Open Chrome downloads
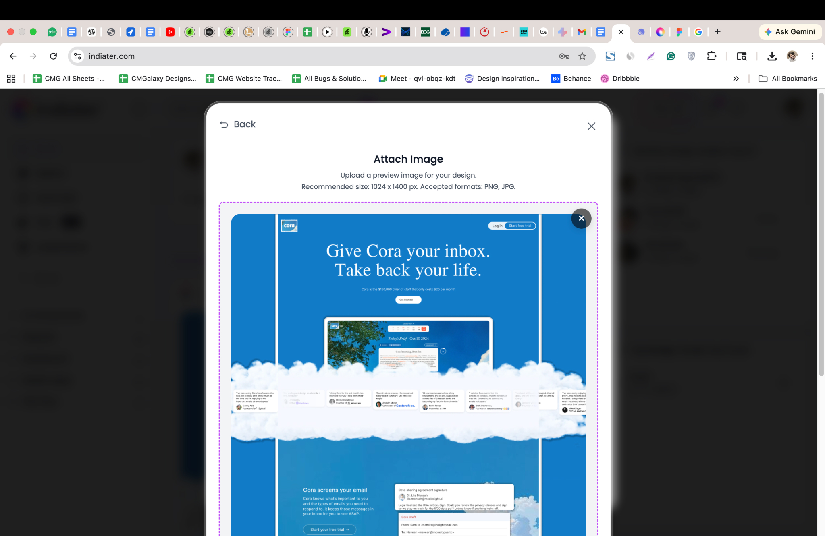Screen dimensions: 825x536 coord(772,56)
